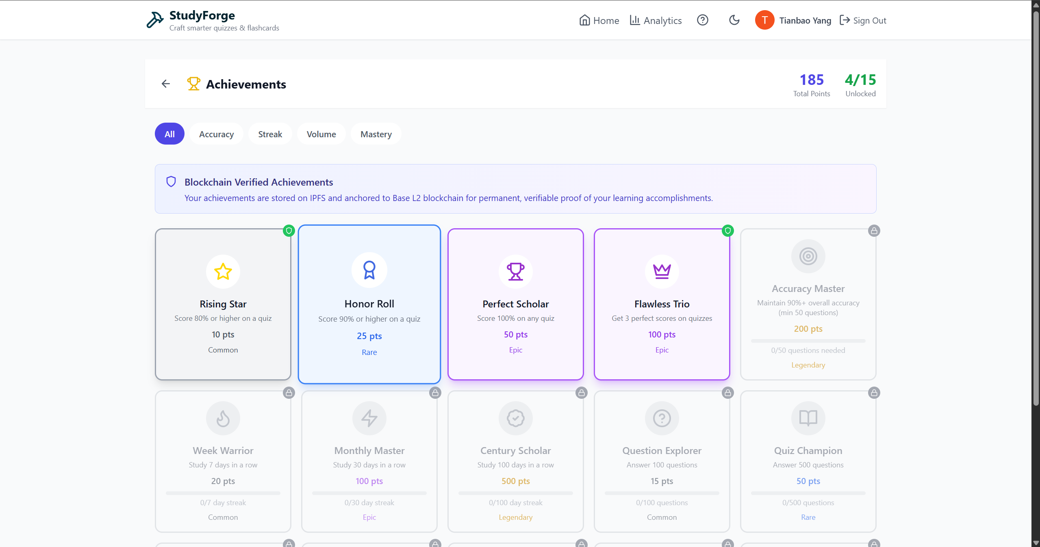Click the StudyForge hammer logo
Image resolution: width=1040 pixels, height=547 pixels.
[155, 20]
